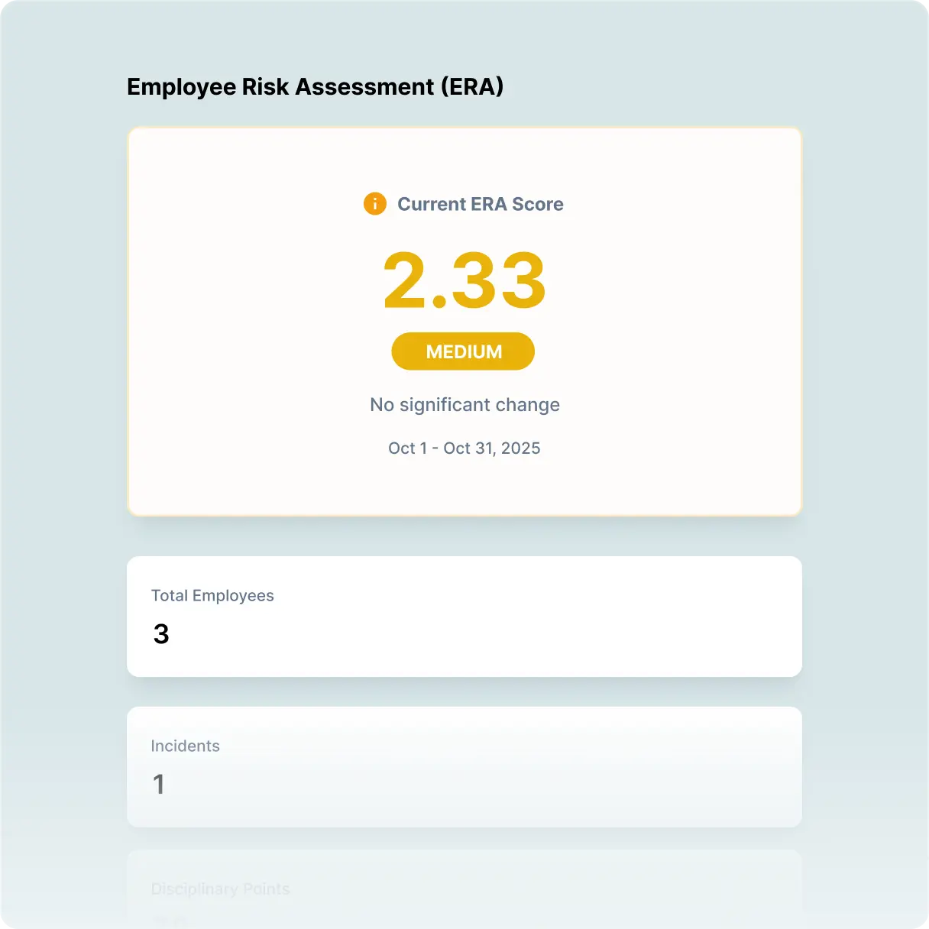Screen dimensions: 929x929
Task: Open the Oct 1 - Oct 31, 2025 date range
Action: click(x=464, y=448)
